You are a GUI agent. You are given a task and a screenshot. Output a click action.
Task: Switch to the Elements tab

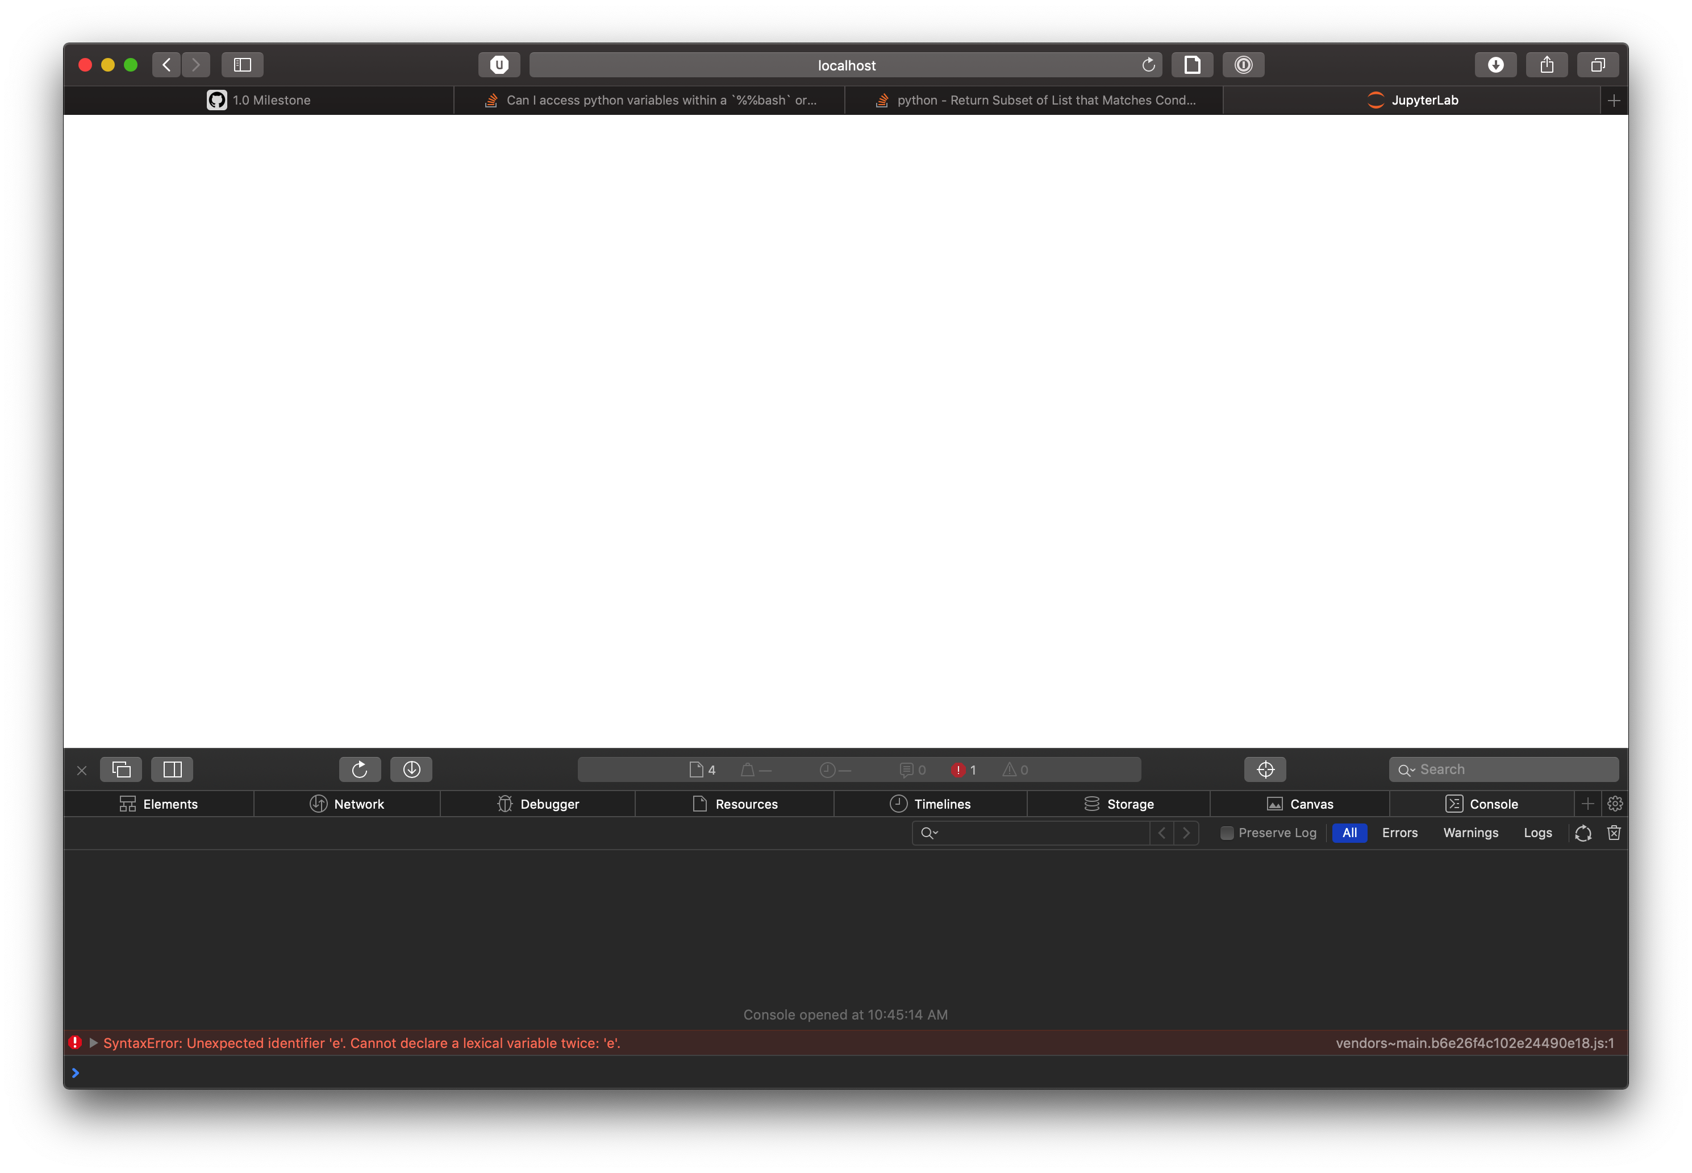pyautogui.click(x=159, y=804)
